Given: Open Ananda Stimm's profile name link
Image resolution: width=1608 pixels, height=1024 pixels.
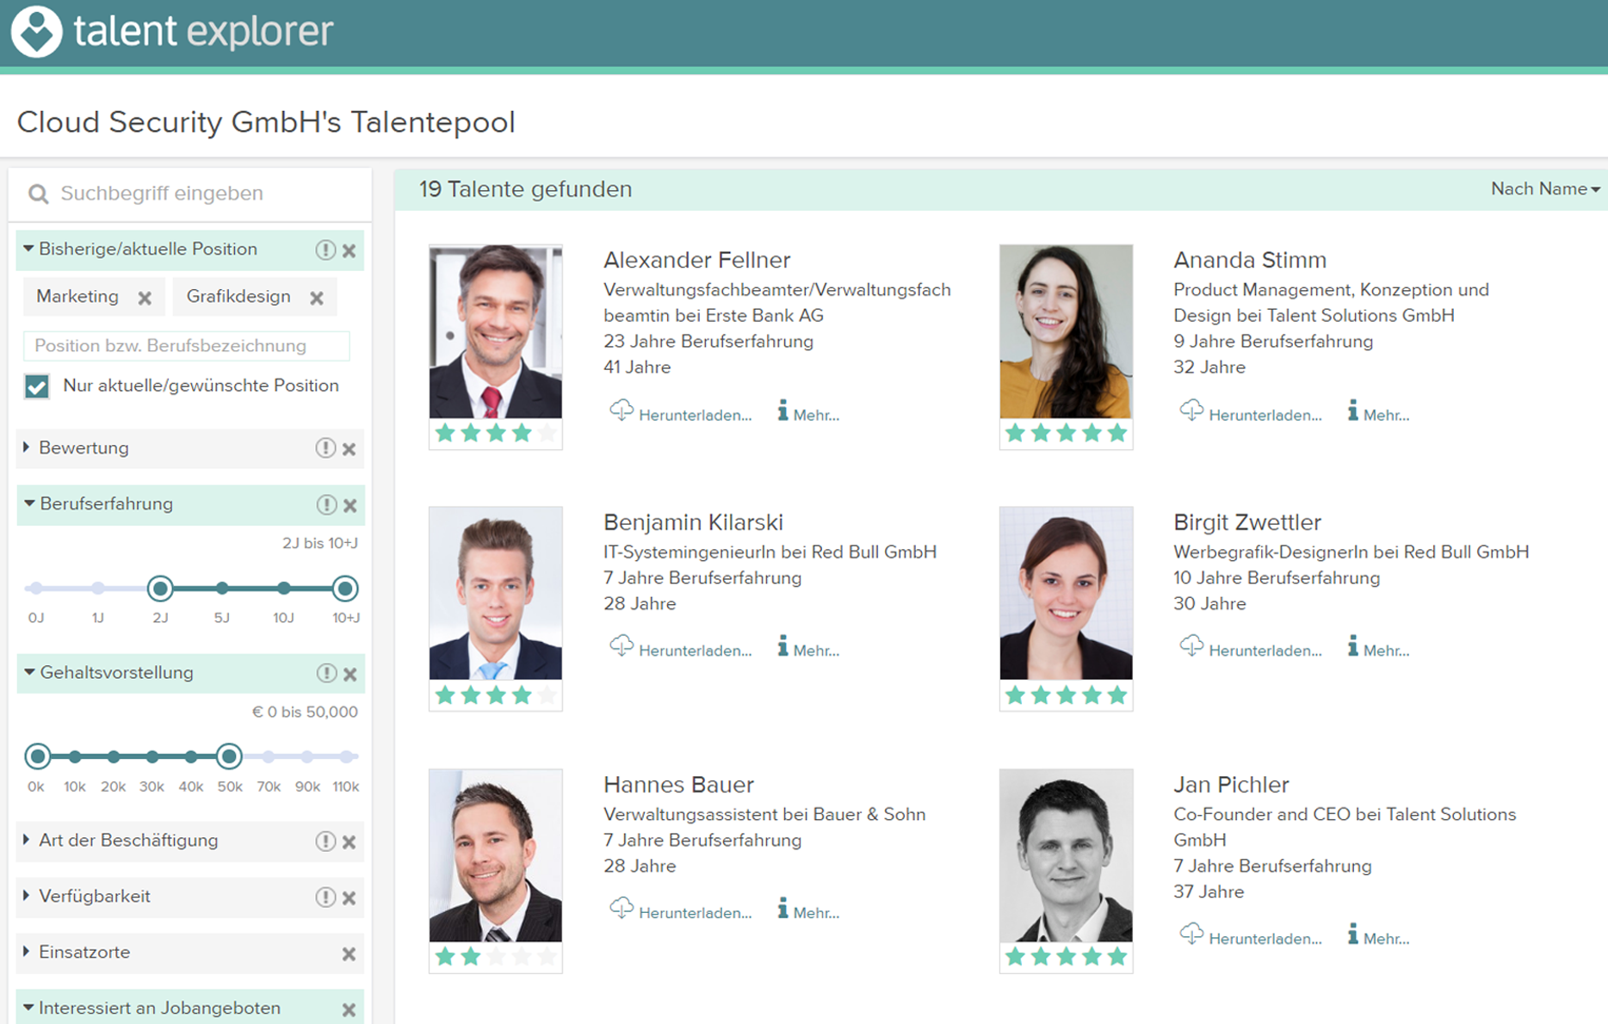Looking at the screenshot, I should (1250, 260).
